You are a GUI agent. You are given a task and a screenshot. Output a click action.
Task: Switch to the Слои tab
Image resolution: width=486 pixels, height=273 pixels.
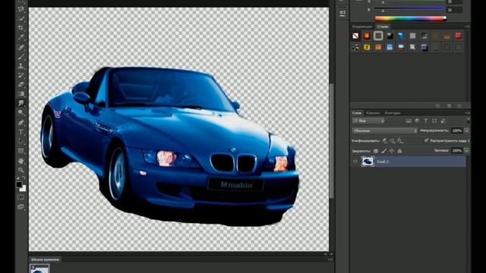click(357, 113)
